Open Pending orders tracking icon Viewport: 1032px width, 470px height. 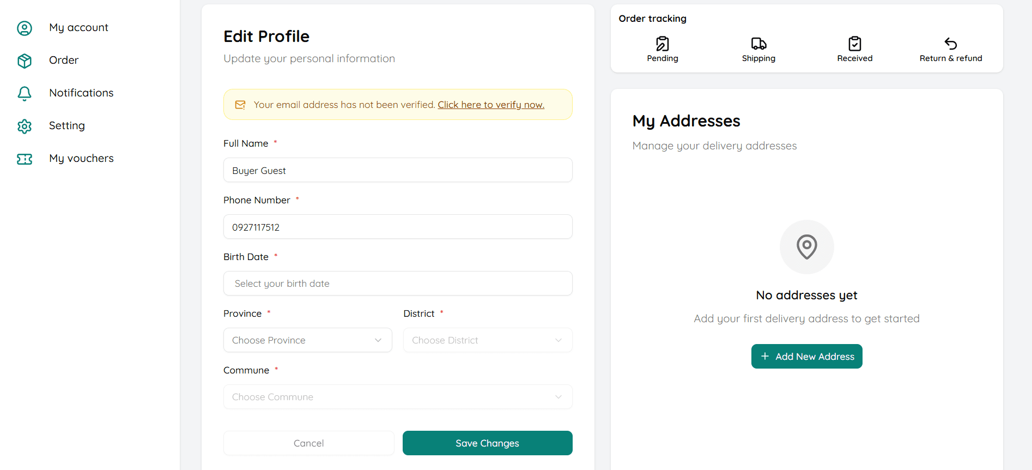tap(662, 44)
